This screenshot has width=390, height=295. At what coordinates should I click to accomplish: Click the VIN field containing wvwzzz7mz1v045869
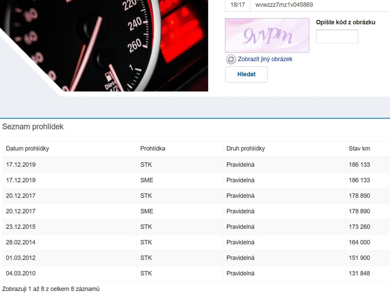[x=320, y=5]
